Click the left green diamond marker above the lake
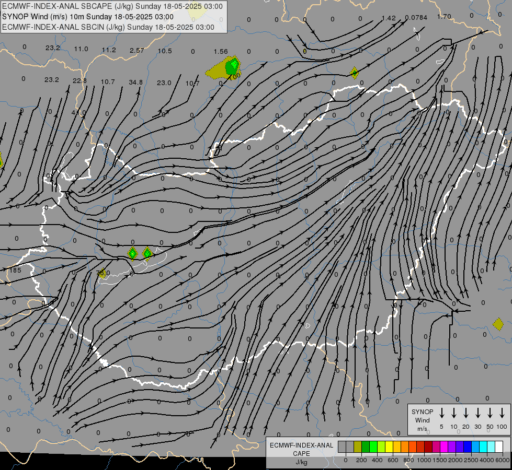This screenshot has height=470, width=512. click(132, 253)
